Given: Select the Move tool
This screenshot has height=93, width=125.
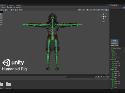Looking at the screenshot, I should point(1,16).
